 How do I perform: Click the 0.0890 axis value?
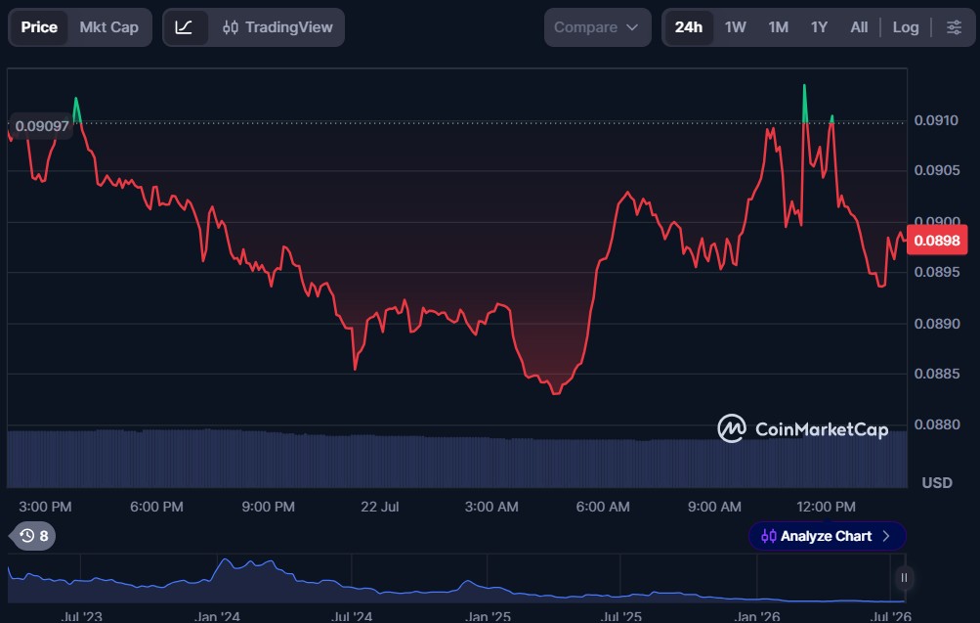click(x=936, y=324)
